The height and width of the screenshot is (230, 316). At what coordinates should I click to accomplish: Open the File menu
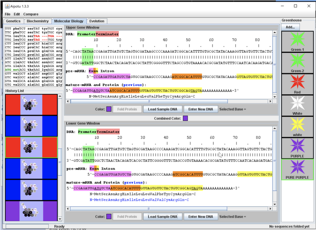pyautogui.click(x=8, y=14)
